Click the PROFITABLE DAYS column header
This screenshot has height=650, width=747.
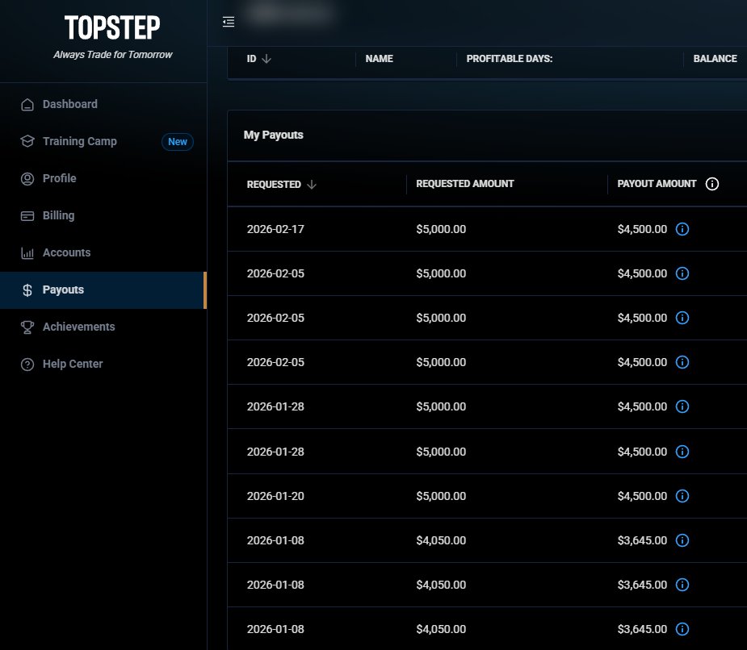tap(510, 59)
